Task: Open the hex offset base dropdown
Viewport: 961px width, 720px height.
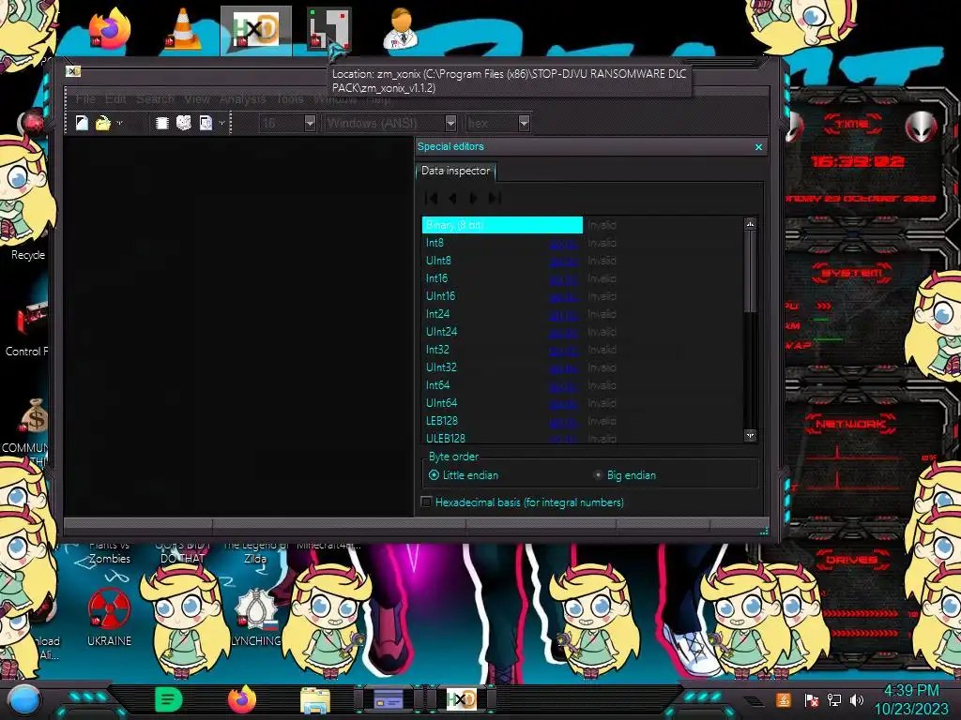Action: (x=524, y=123)
